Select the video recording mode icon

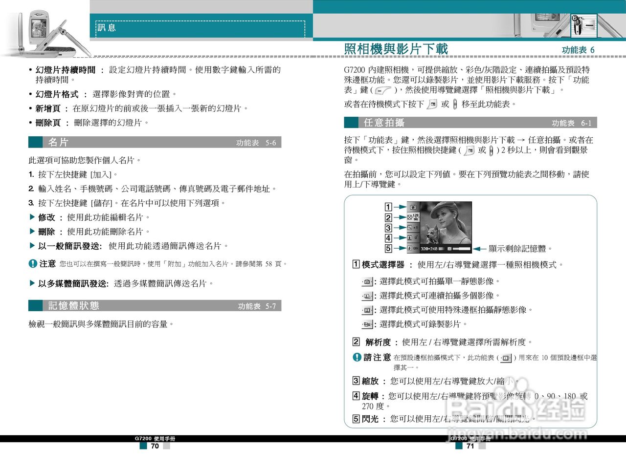[368, 323]
